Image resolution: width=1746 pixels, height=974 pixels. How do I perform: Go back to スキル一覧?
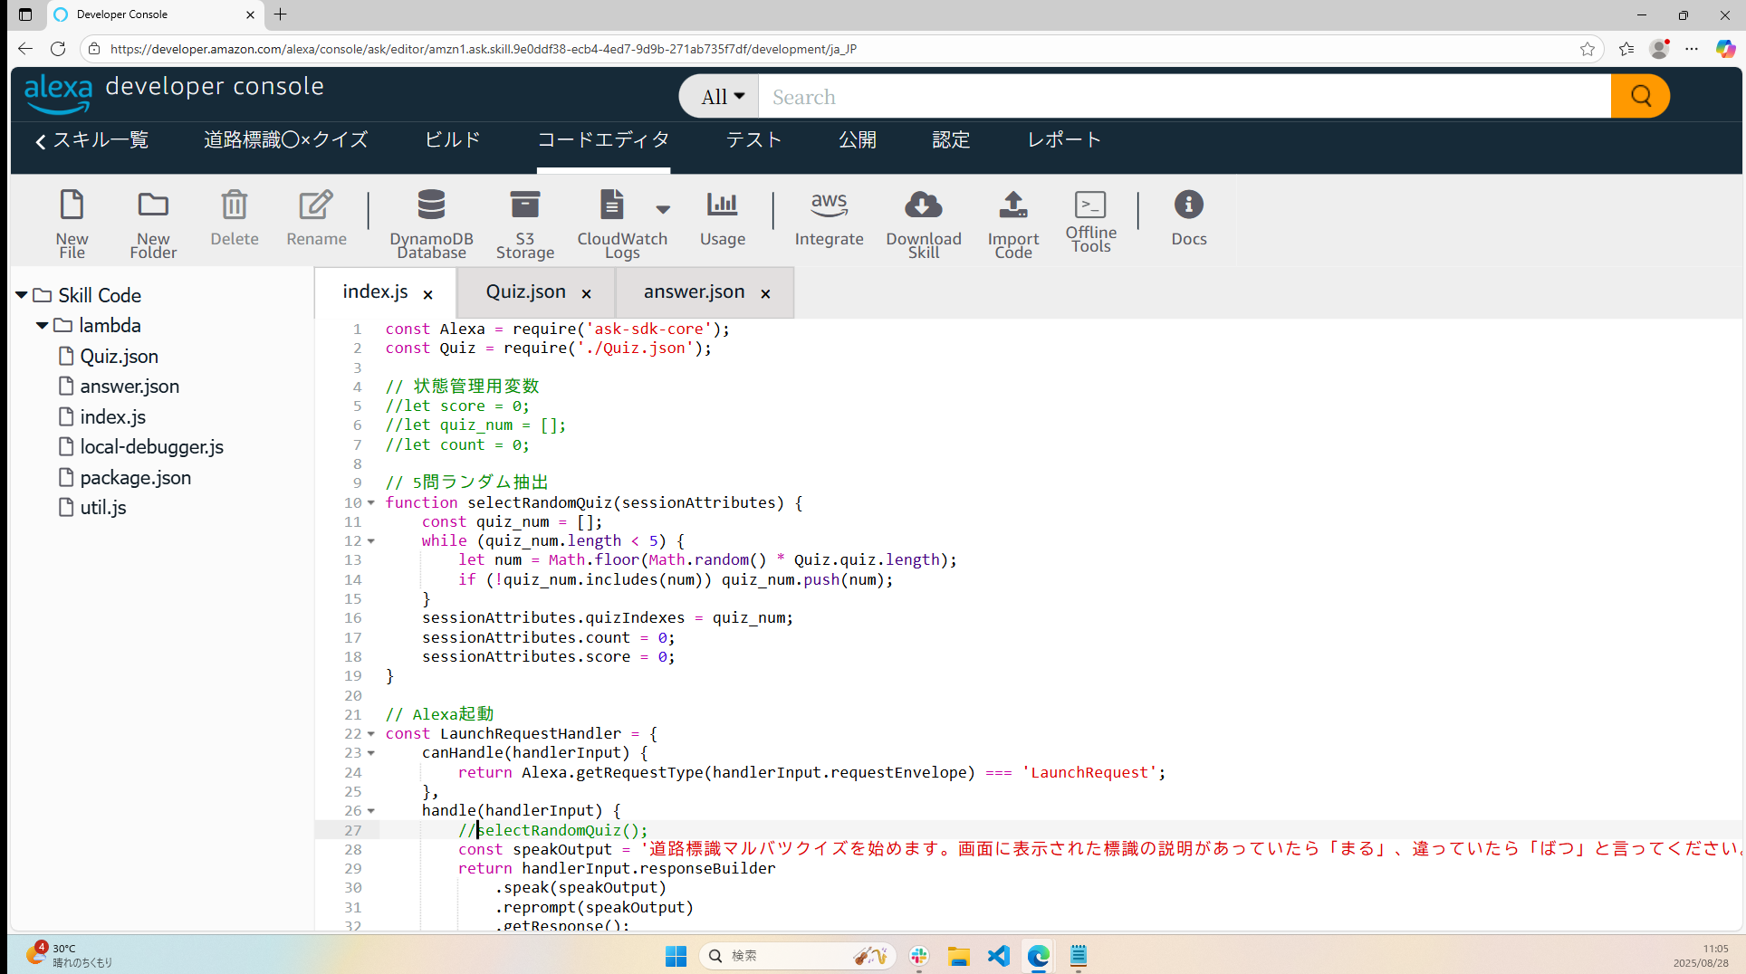tap(91, 140)
